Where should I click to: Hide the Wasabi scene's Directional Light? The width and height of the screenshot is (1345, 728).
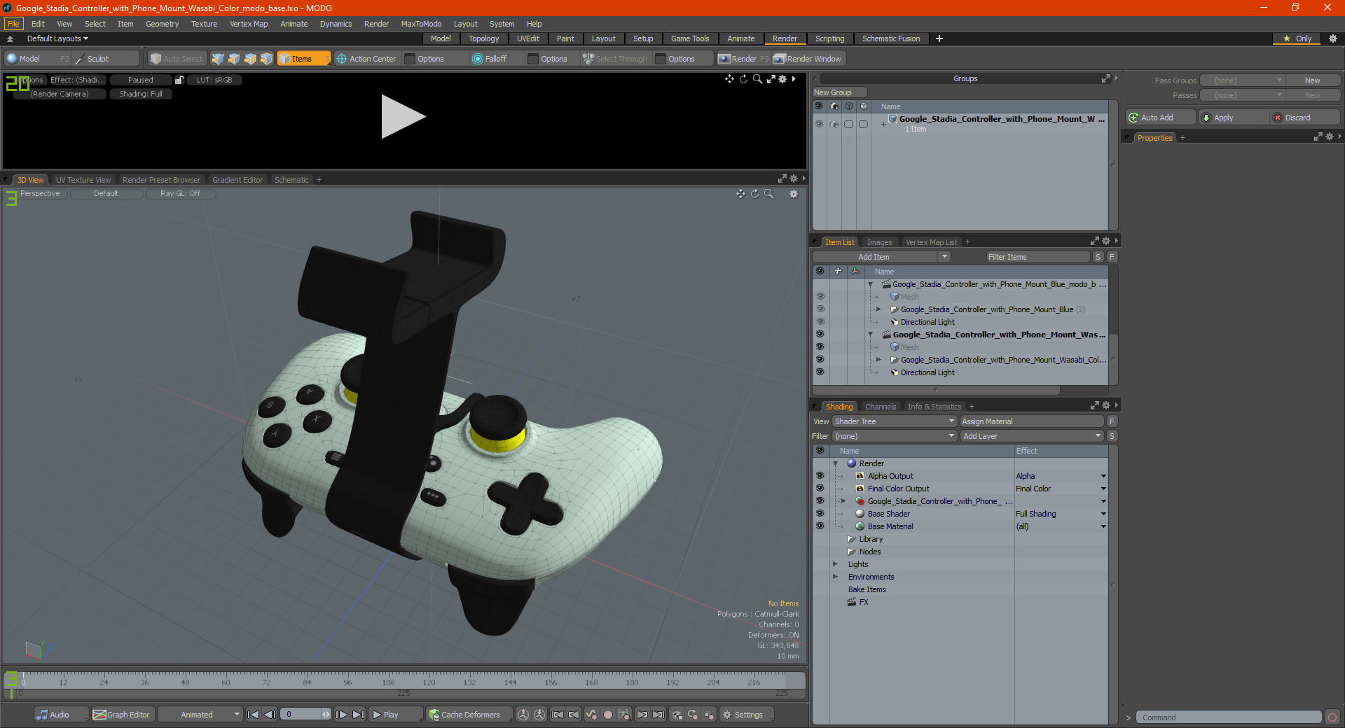click(x=820, y=372)
